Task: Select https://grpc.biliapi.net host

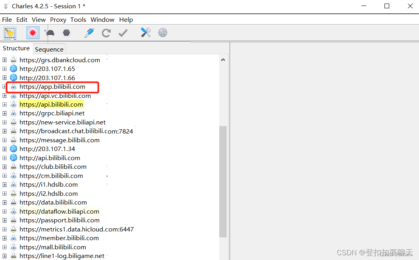Action: click(x=52, y=113)
